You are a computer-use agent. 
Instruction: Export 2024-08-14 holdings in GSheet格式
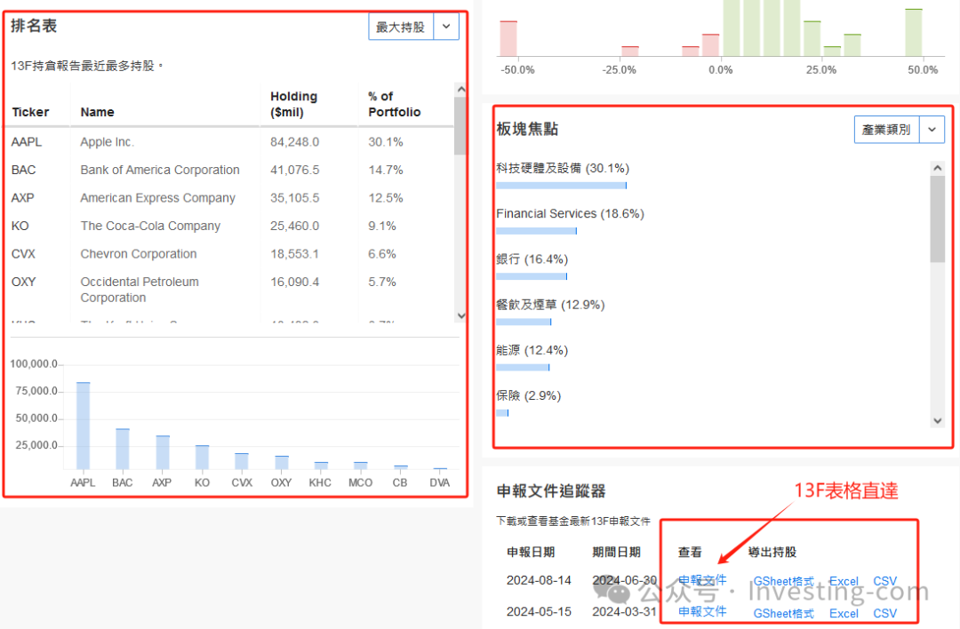tap(784, 581)
